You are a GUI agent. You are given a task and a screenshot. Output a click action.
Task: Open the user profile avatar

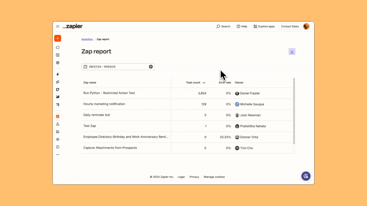(x=306, y=26)
